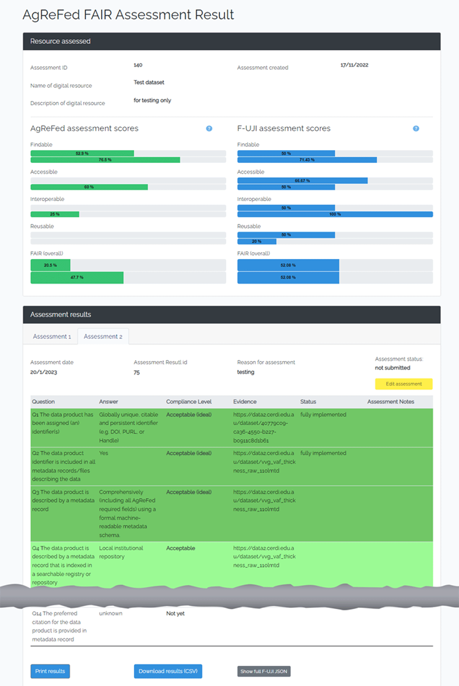Click the Compliance Level column header

189,402
